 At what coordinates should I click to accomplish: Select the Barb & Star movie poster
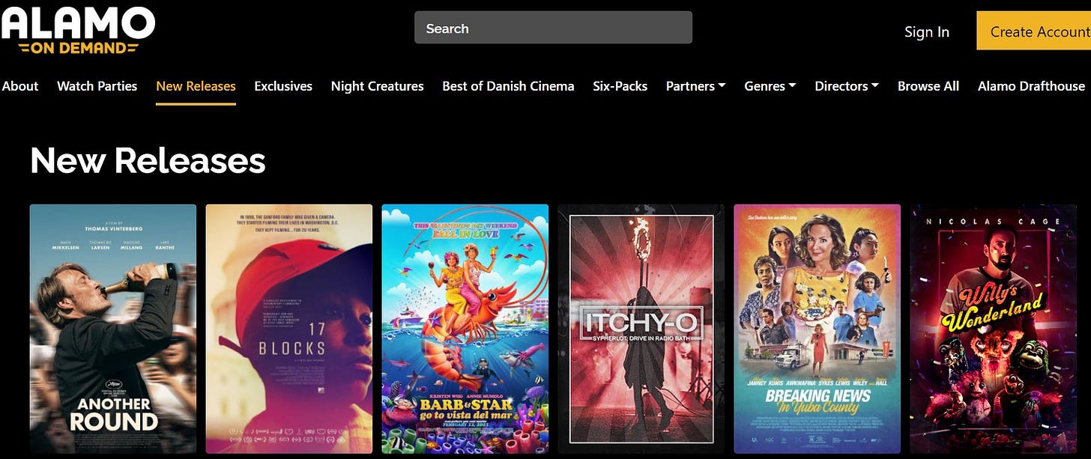pos(465,329)
